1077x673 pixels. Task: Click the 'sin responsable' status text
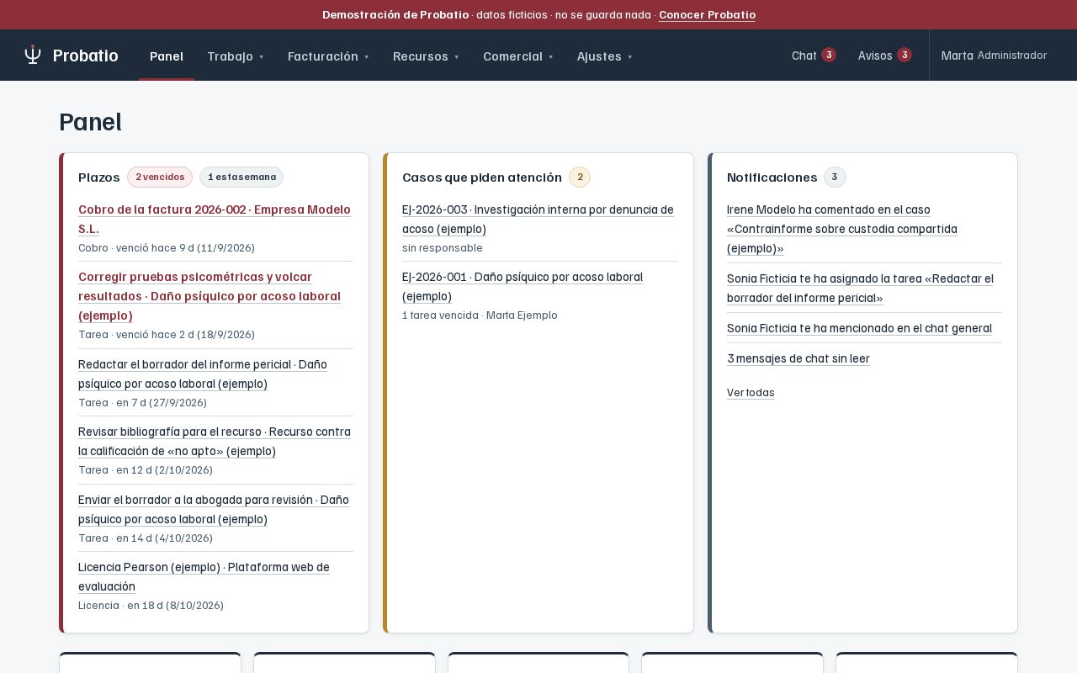click(x=443, y=247)
